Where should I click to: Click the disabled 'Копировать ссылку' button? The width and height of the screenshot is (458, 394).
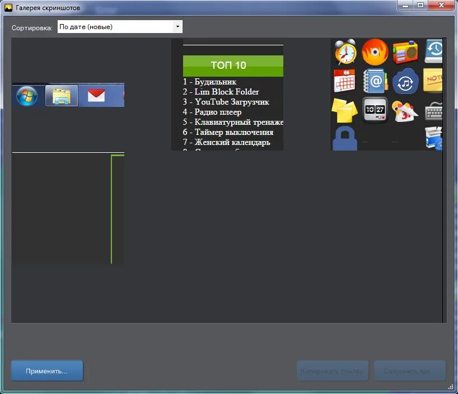pyautogui.click(x=333, y=371)
